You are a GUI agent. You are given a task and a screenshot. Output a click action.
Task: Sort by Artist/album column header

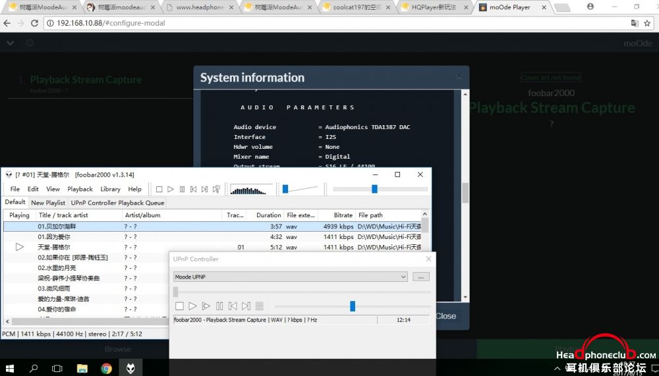pos(172,215)
